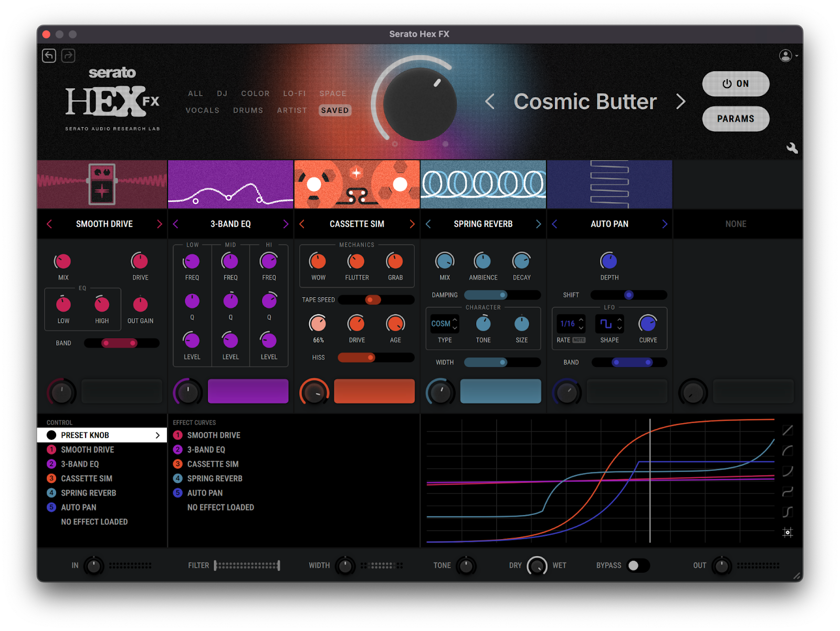This screenshot has height=631, width=840.
Task: Switch to the VOCALS preset category
Action: tap(202, 110)
